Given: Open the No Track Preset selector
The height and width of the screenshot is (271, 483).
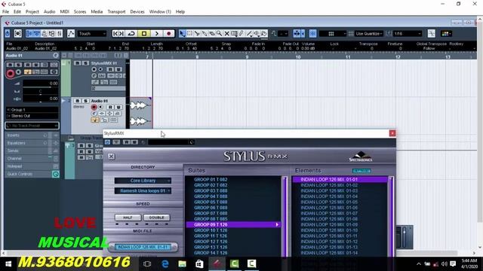Looking at the screenshot, I should pyautogui.click(x=32, y=126).
